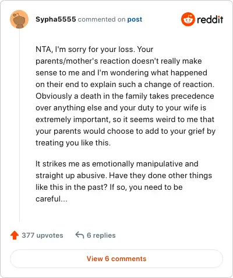Click the line 'treating you like this.'
Image resolution: width=233 pixels, height=278 pixels.
(x=73, y=143)
